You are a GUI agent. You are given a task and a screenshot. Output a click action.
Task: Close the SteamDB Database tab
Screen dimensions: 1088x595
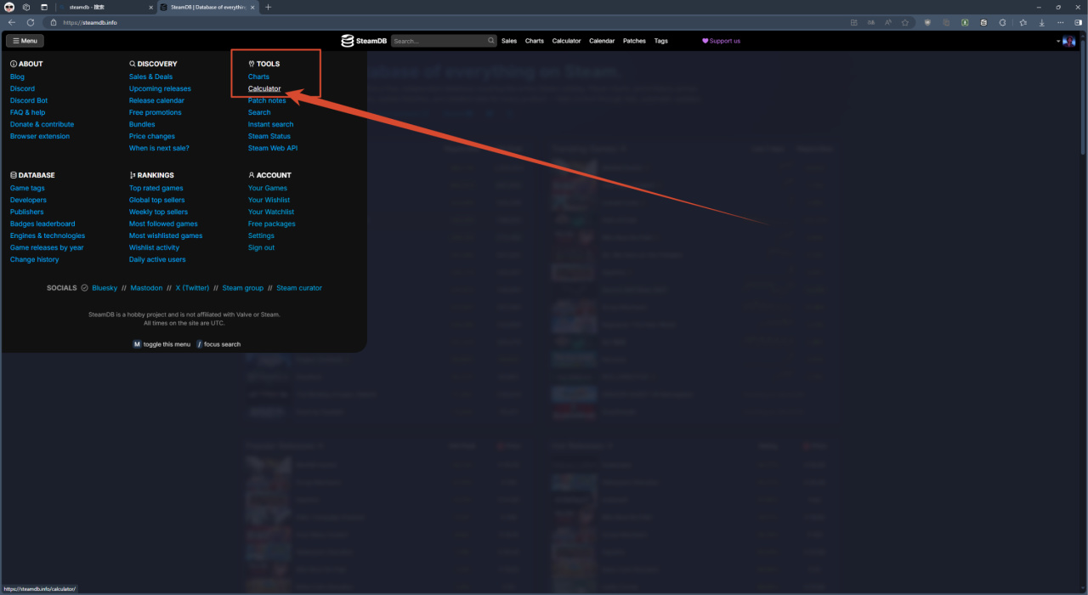(252, 7)
